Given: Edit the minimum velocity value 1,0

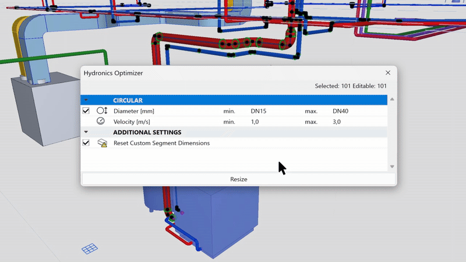Looking at the screenshot, I should tap(255, 122).
